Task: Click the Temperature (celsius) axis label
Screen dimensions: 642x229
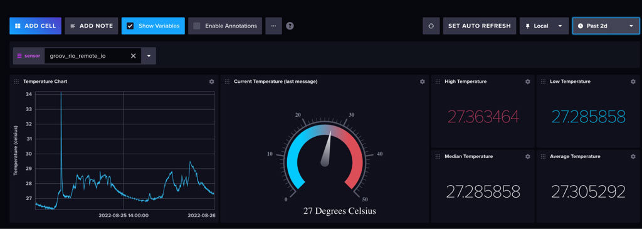Action: [16, 150]
